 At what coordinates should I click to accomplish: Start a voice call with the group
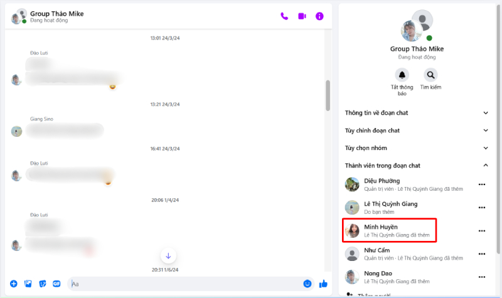284,16
